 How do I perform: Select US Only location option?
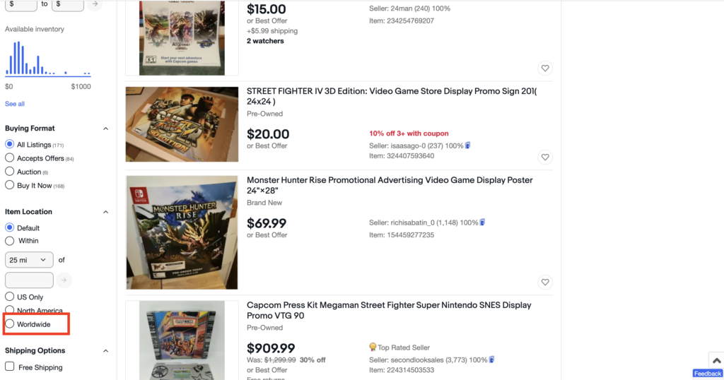(x=10, y=297)
